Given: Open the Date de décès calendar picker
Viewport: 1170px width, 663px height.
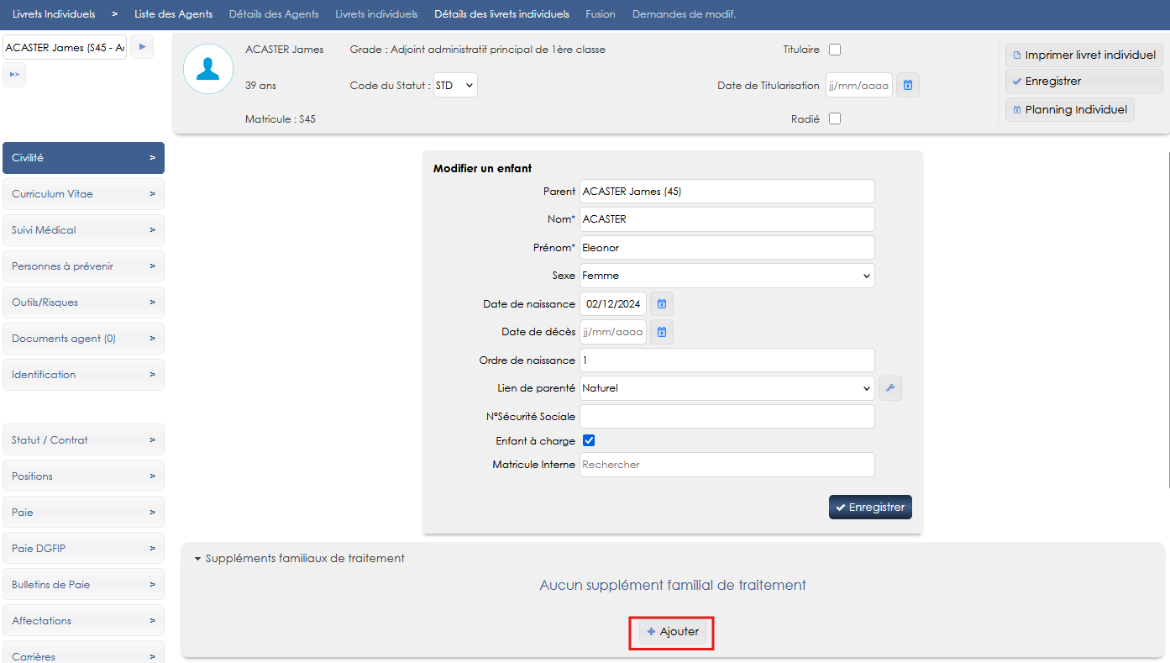Looking at the screenshot, I should [x=662, y=333].
